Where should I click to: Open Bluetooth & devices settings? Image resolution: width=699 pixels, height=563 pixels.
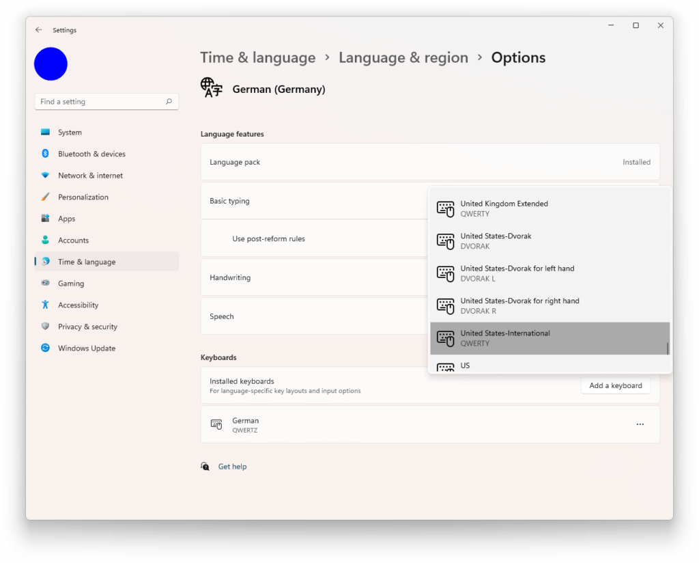click(x=91, y=154)
